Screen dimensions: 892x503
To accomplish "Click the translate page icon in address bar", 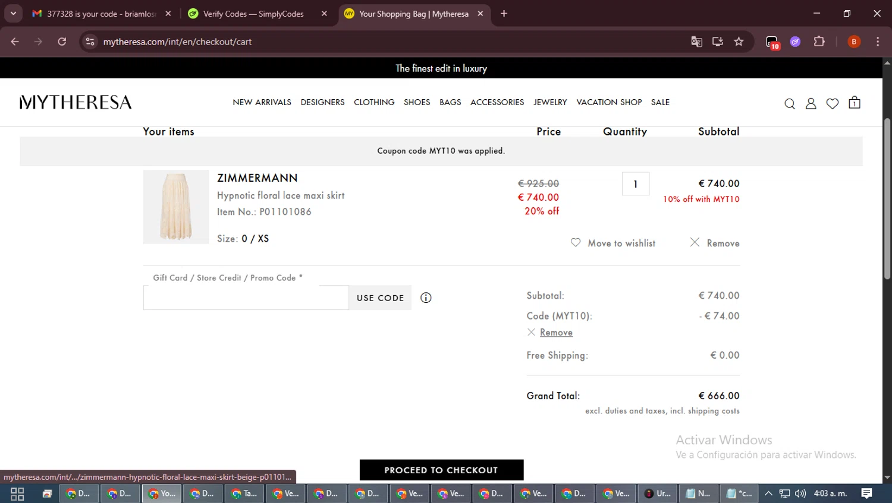I will coord(696,42).
